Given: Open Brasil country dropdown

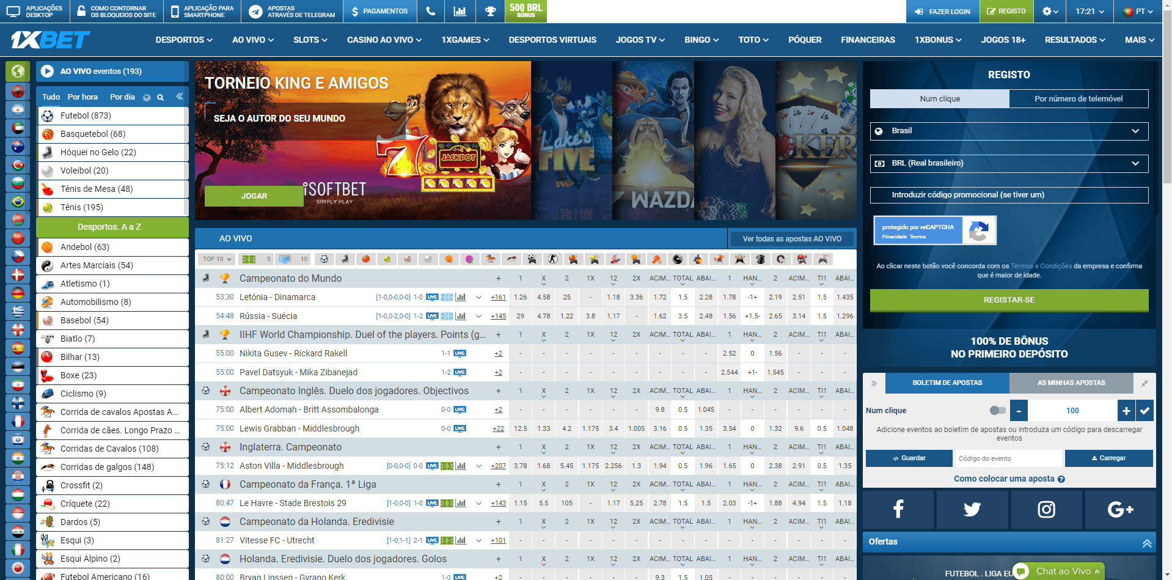Looking at the screenshot, I should 1009,131.
